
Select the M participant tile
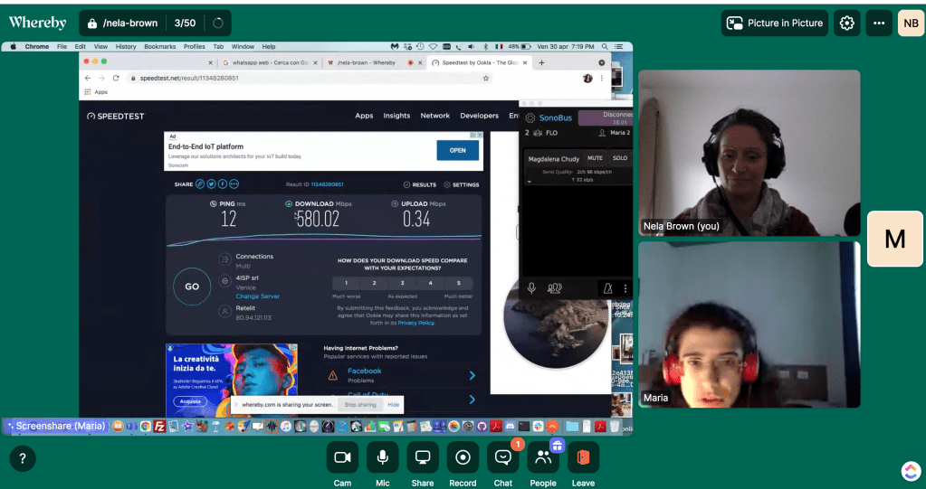tap(894, 239)
